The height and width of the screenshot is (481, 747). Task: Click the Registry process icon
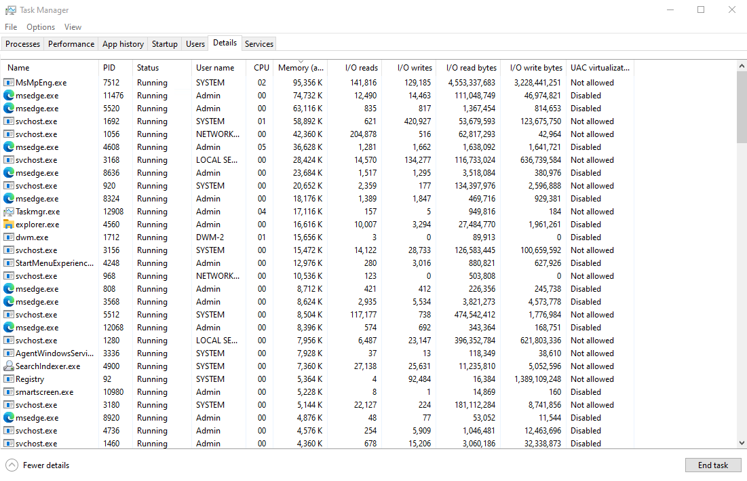click(9, 379)
